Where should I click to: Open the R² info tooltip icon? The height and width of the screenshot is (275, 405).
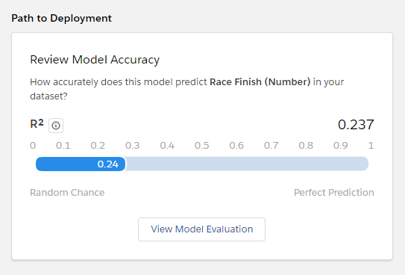[56, 126]
